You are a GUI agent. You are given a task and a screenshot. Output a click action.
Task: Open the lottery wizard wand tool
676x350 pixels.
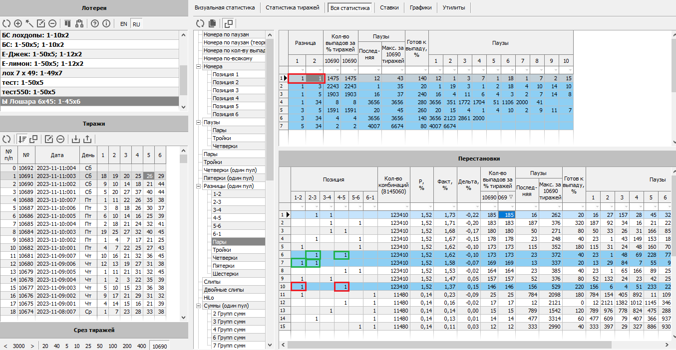click(29, 23)
